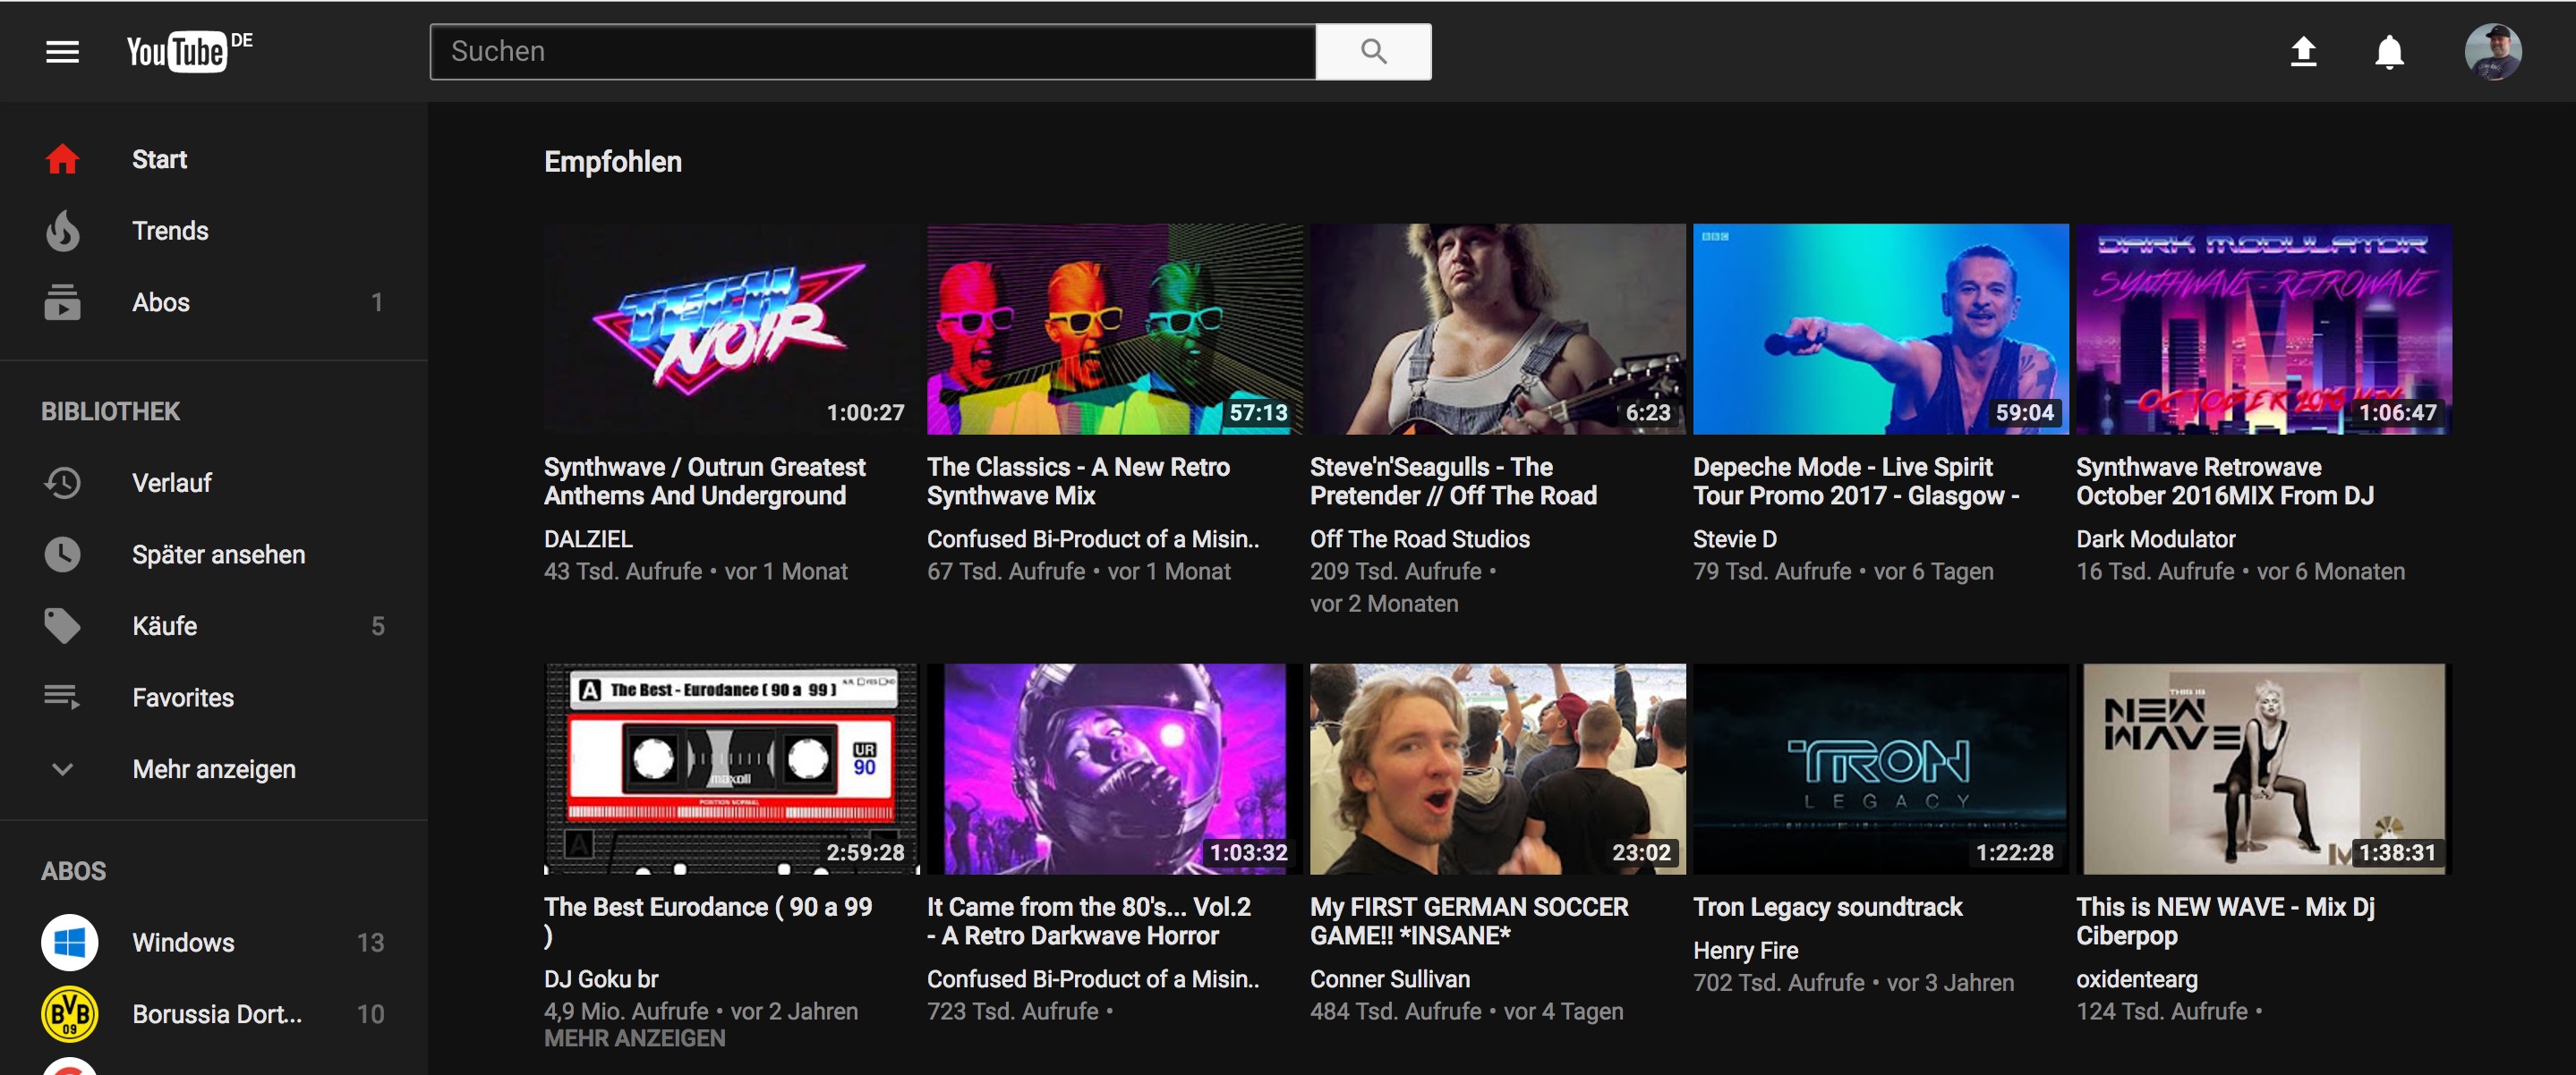Click the ABOS section heading
Viewport: 2576px width, 1075px height.
pyautogui.click(x=73, y=871)
